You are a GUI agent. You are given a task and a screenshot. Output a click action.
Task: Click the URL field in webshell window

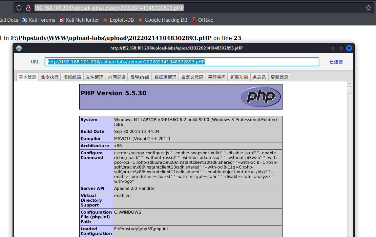(182, 62)
